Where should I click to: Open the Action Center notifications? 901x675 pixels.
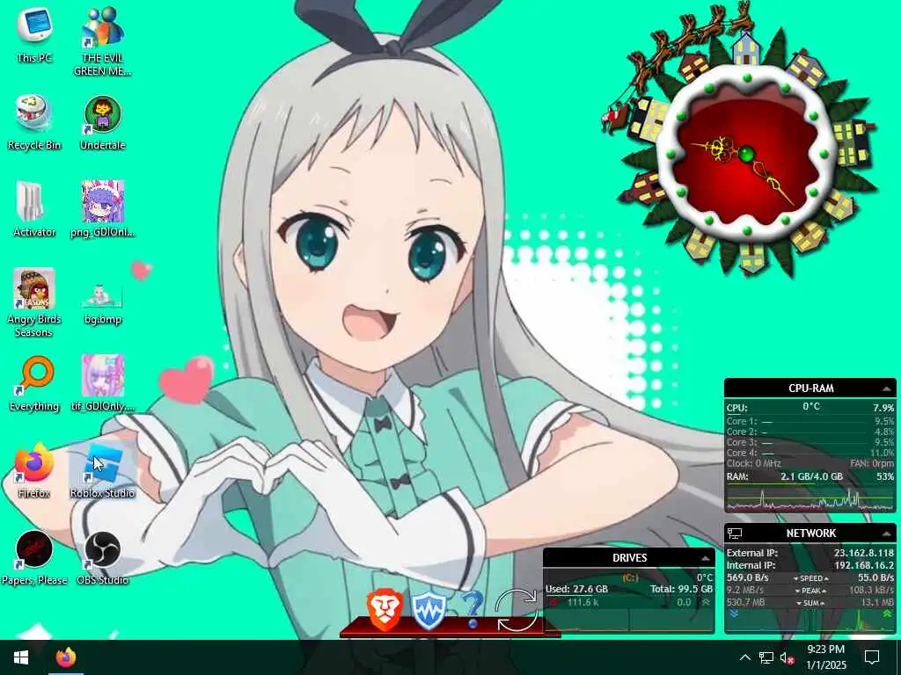[872, 657]
